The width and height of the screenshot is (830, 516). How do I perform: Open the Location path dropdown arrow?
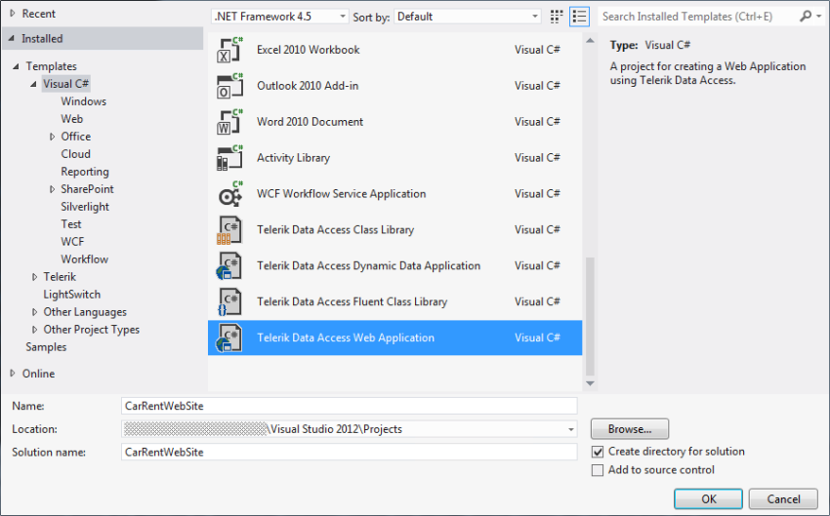570,429
